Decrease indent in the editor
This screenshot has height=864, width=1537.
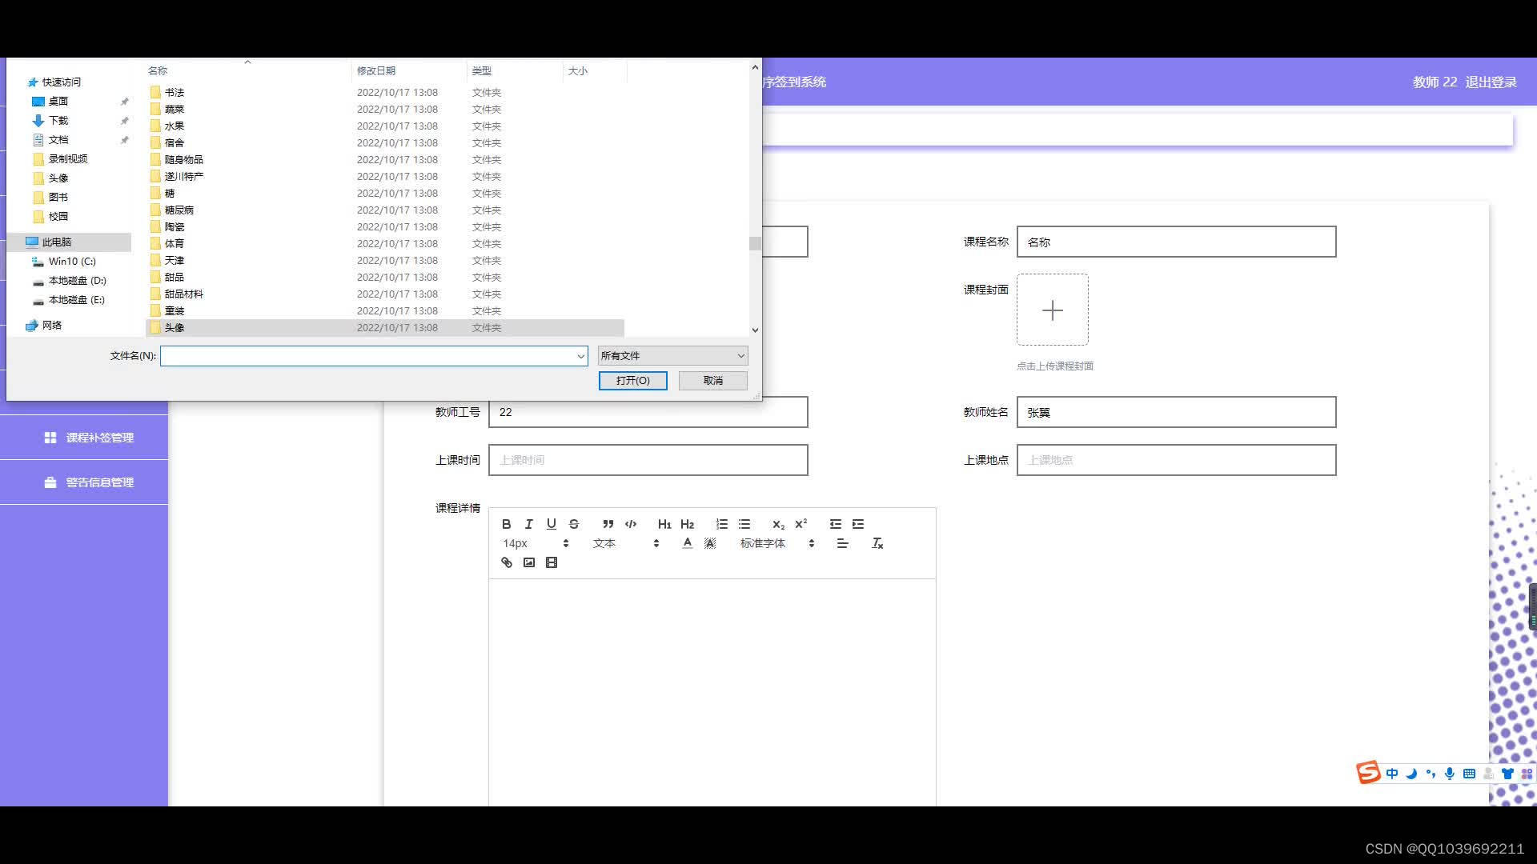[836, 524]
